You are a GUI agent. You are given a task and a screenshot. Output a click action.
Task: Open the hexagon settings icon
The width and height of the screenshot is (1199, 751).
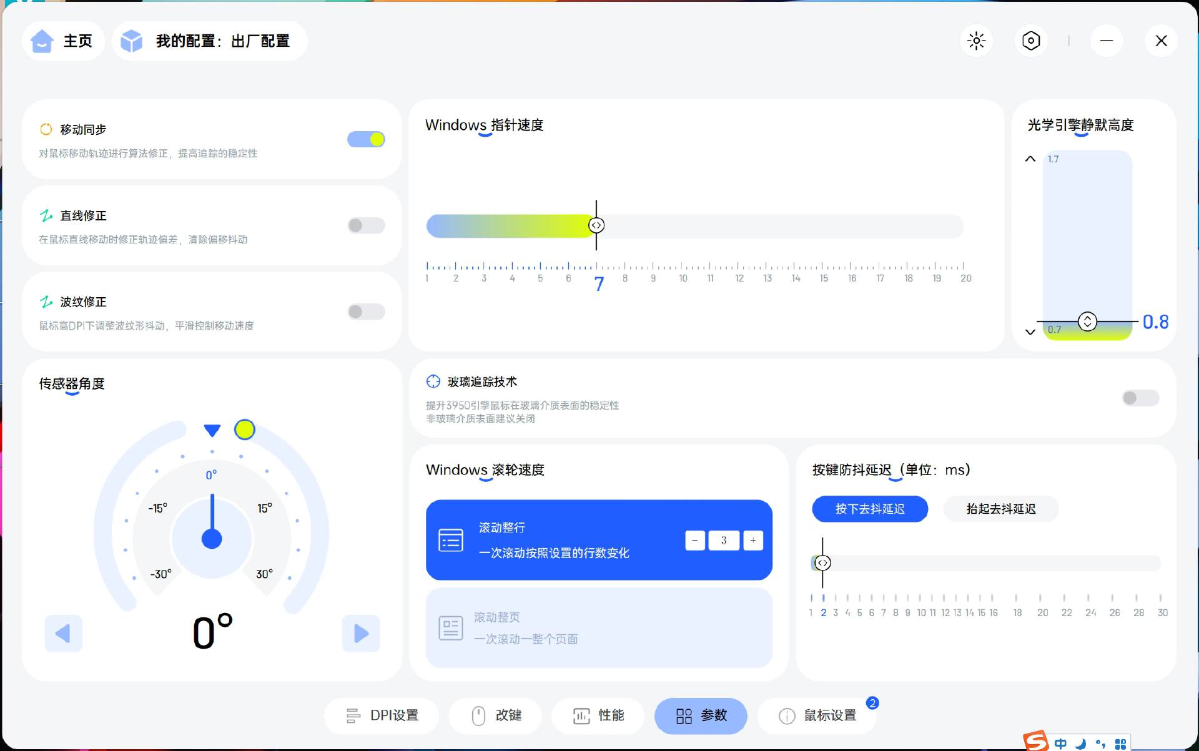[x=1031, y=41]
